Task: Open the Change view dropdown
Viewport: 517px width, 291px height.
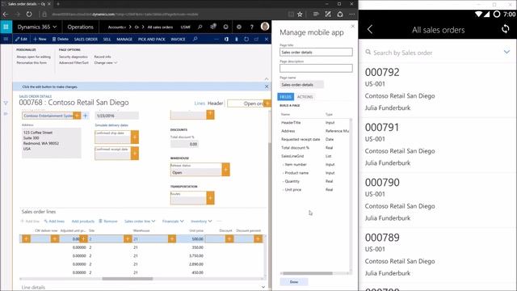Action: (106, 63)
